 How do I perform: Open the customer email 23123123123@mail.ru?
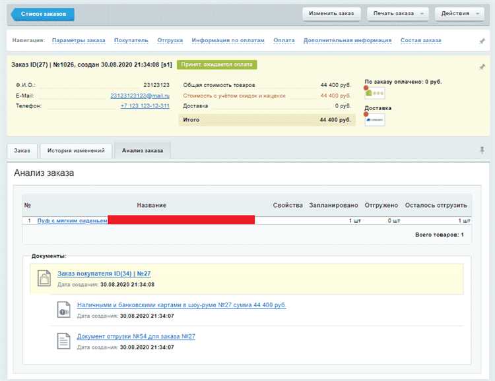[140, 96]
